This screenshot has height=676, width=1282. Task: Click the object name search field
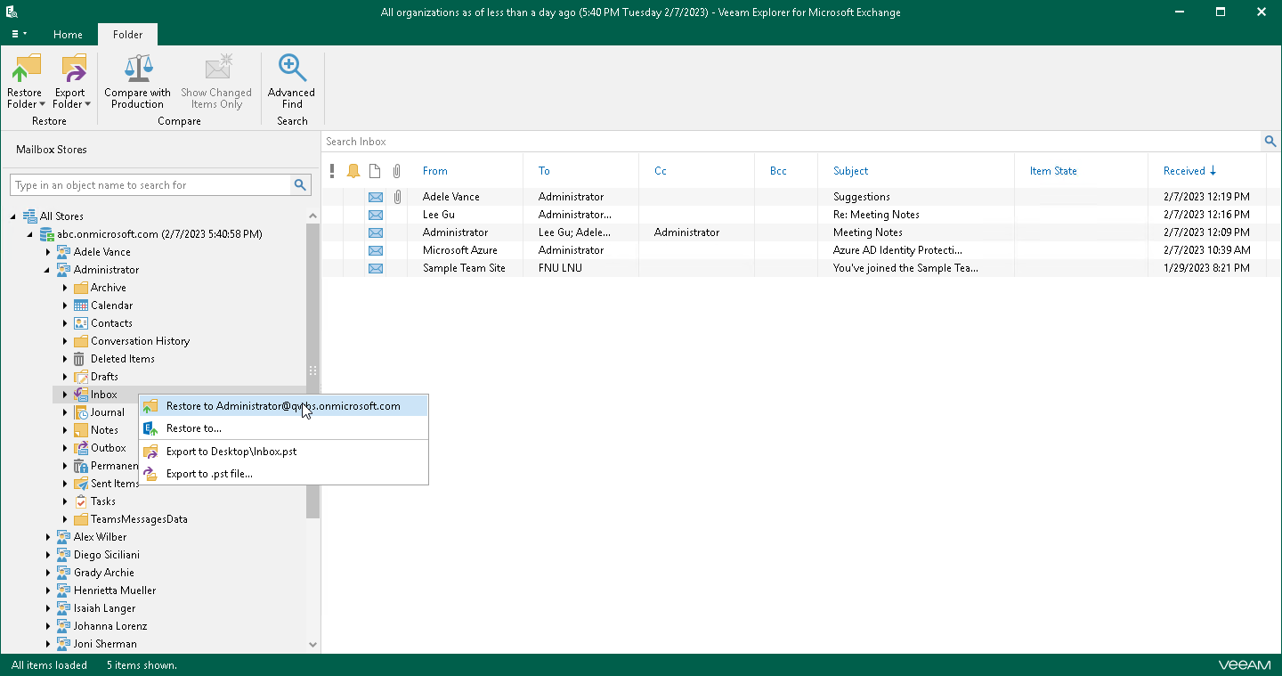[151, 184]
